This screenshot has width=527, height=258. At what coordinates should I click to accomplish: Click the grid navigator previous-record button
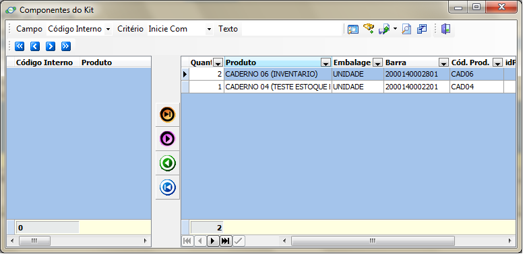[200, 241]
